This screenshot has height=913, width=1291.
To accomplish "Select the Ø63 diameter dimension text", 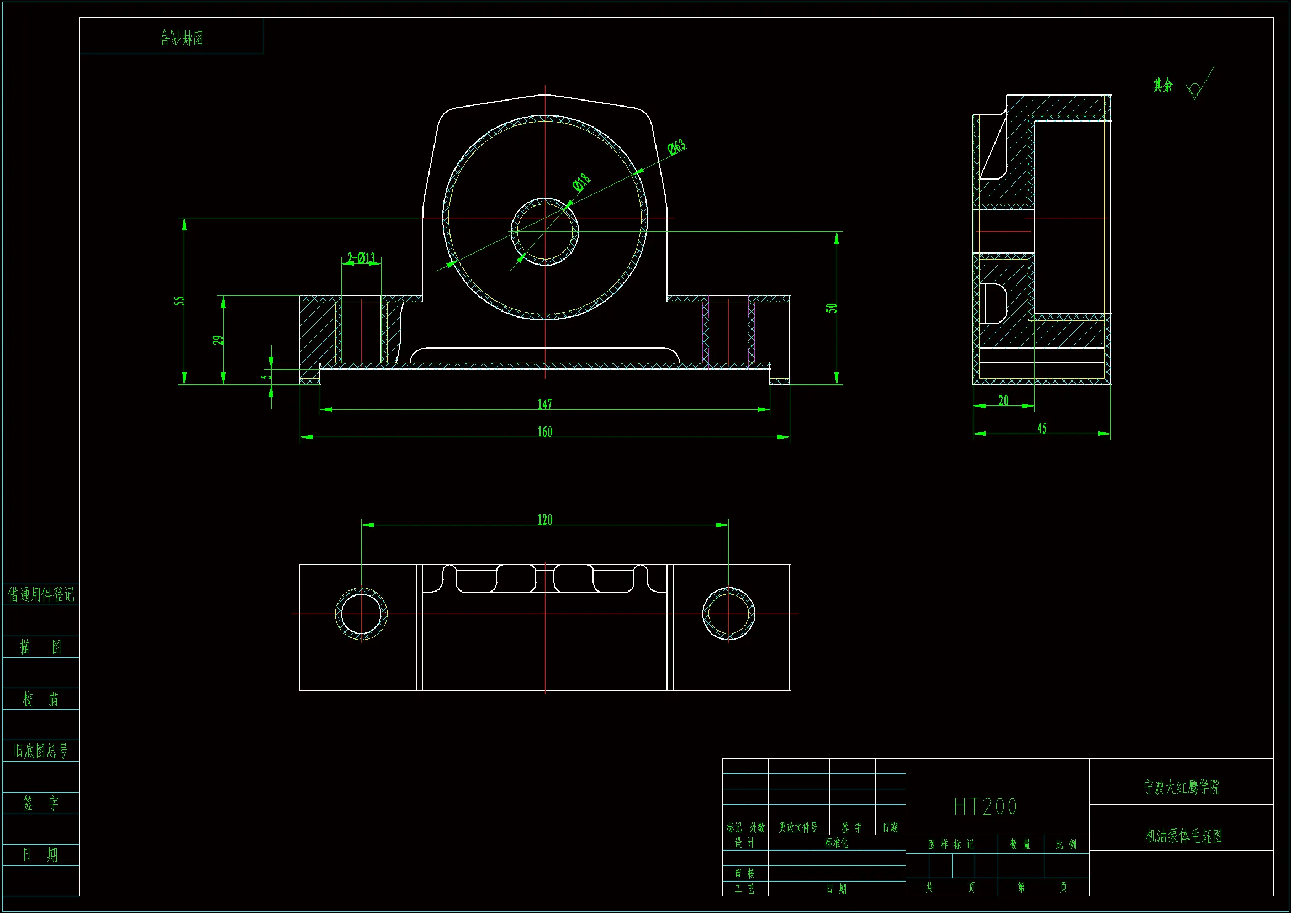I will (676, 147).
